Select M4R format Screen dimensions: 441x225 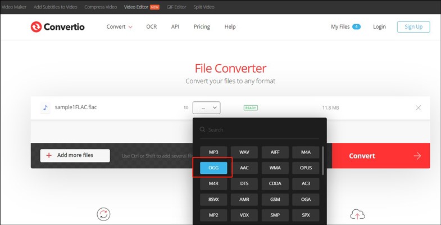[213, 183]
